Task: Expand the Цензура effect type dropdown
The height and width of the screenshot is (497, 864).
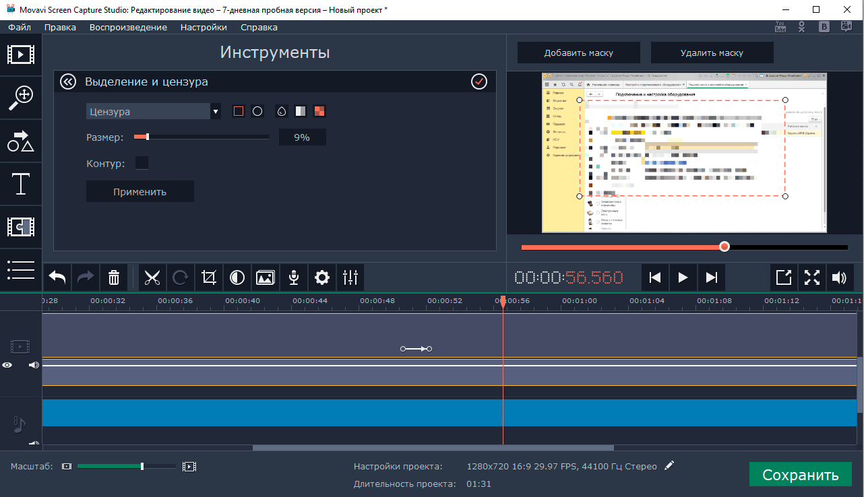Action: tap(216, 112)
